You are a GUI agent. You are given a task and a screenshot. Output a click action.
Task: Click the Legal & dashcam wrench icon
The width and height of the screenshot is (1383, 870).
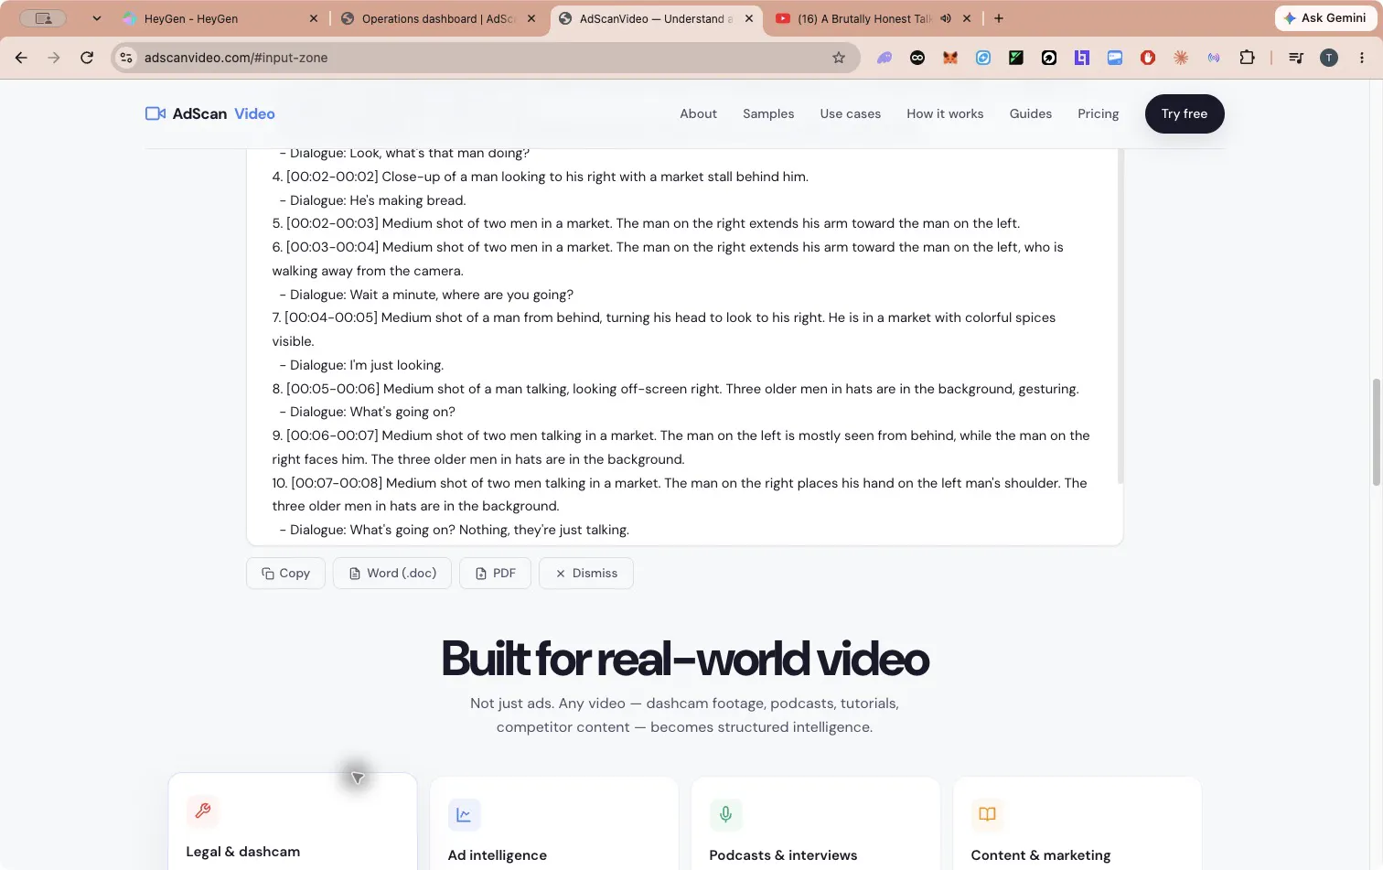coord(203,811)
